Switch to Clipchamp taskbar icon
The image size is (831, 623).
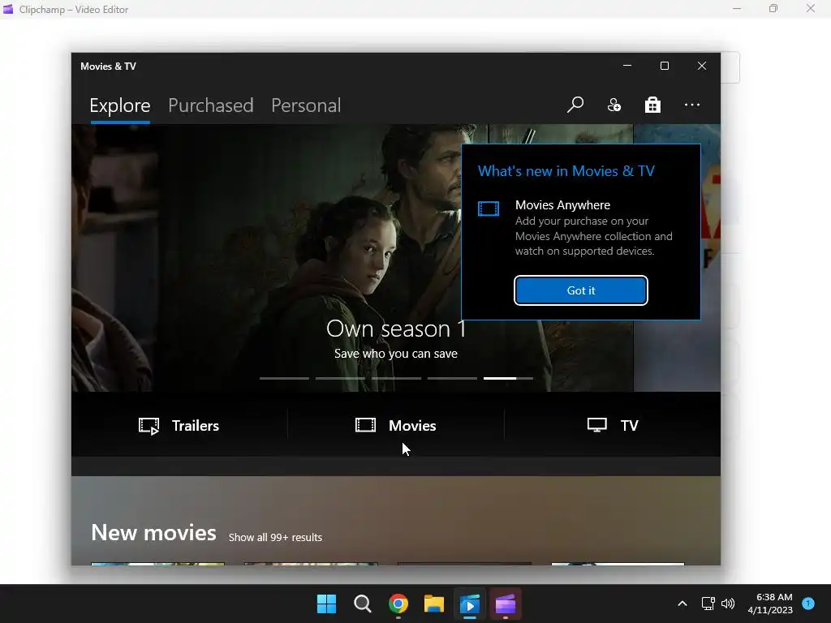point(505,604)
